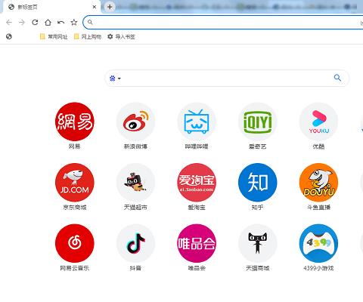Viewport: 363px width, 302px height.
Task: Open the Douyin (抖音) shortcut icon
Action: point(135,243)
